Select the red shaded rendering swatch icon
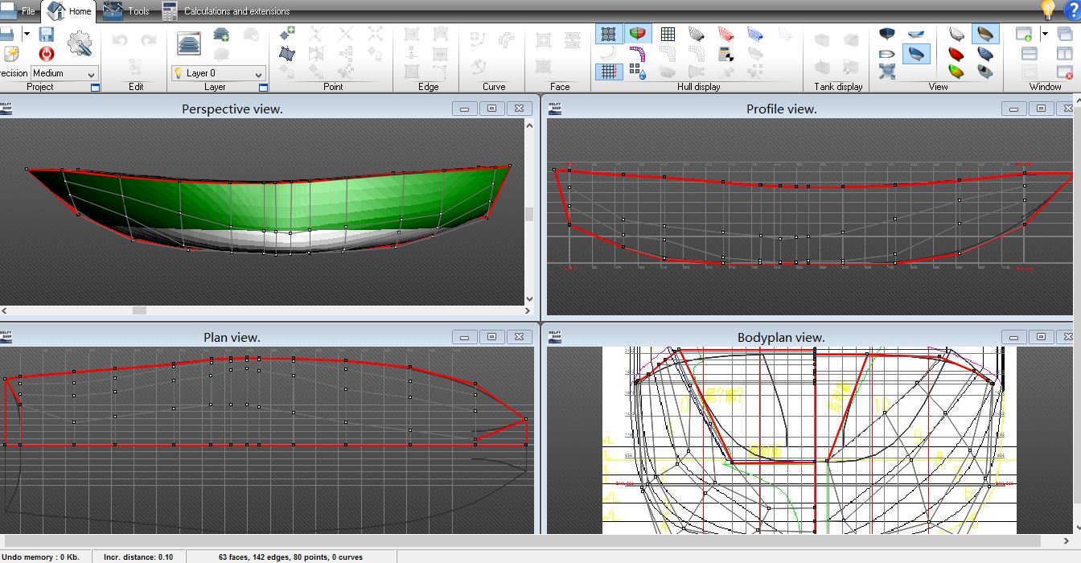This screenshot has width=1081, height=563. pos(956,54)
